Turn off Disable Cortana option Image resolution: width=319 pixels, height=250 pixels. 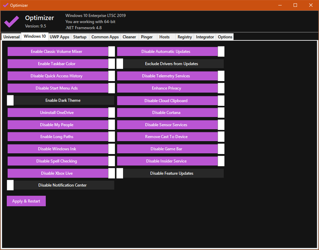point(171,113)
